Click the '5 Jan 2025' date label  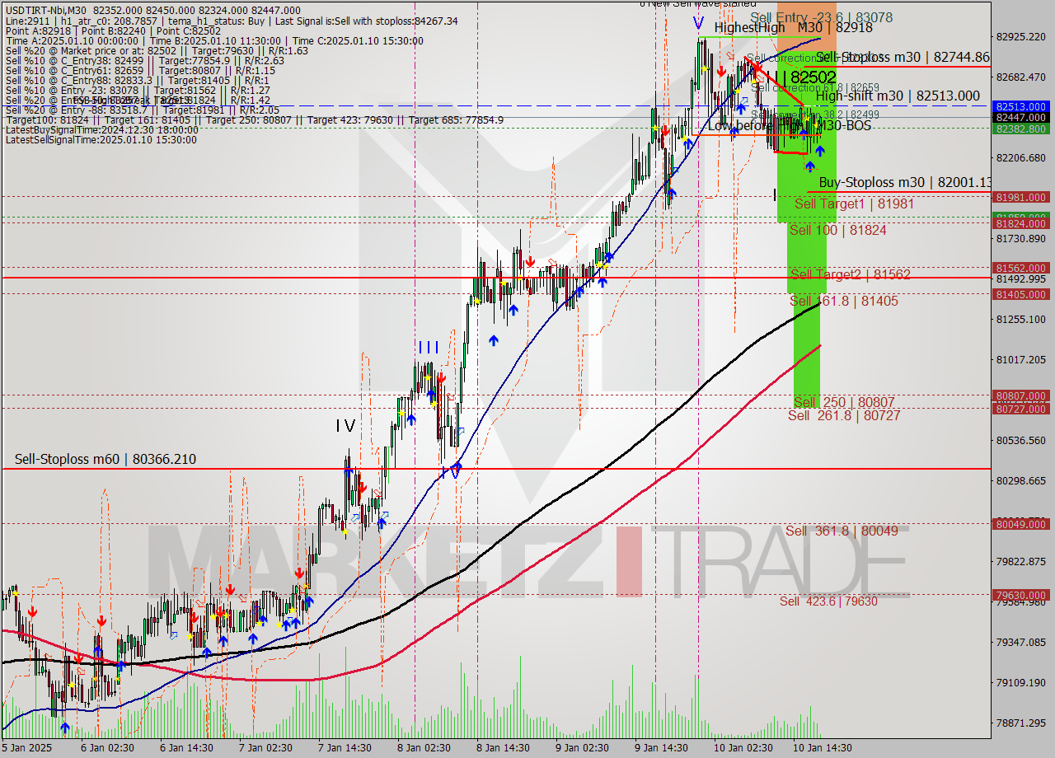coord(26,748)
